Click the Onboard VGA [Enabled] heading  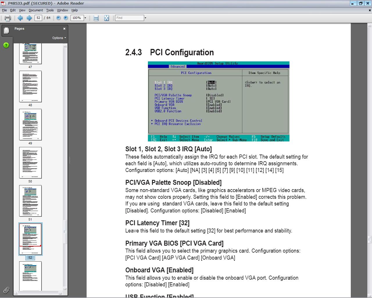[x=159, y=270]
